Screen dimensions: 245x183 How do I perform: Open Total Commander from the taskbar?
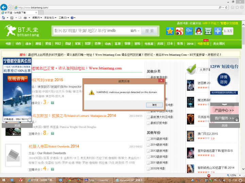point(98,180)
